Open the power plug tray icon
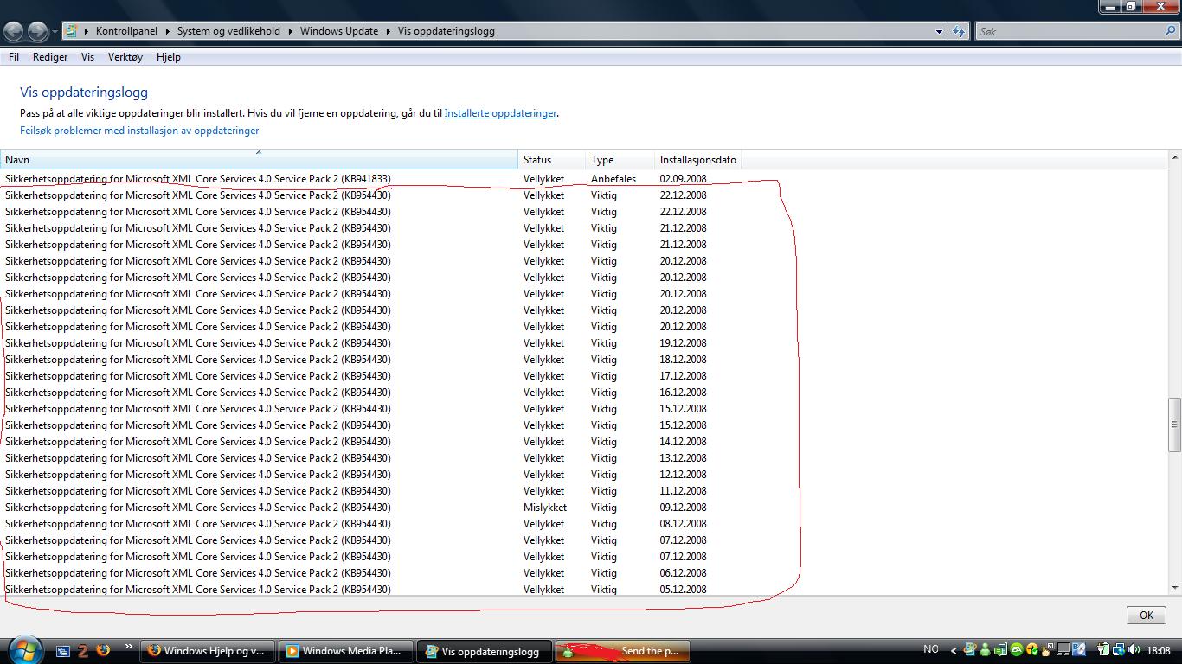Image resolution: width=1182 pixels, height=664 pixels. 1103,649
